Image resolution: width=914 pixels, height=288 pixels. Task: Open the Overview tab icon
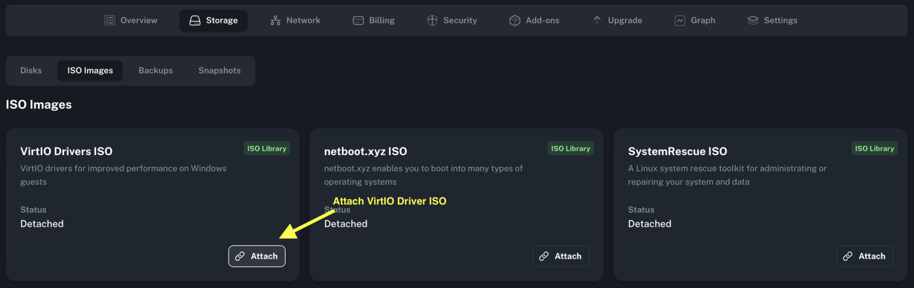coord(110,21)
